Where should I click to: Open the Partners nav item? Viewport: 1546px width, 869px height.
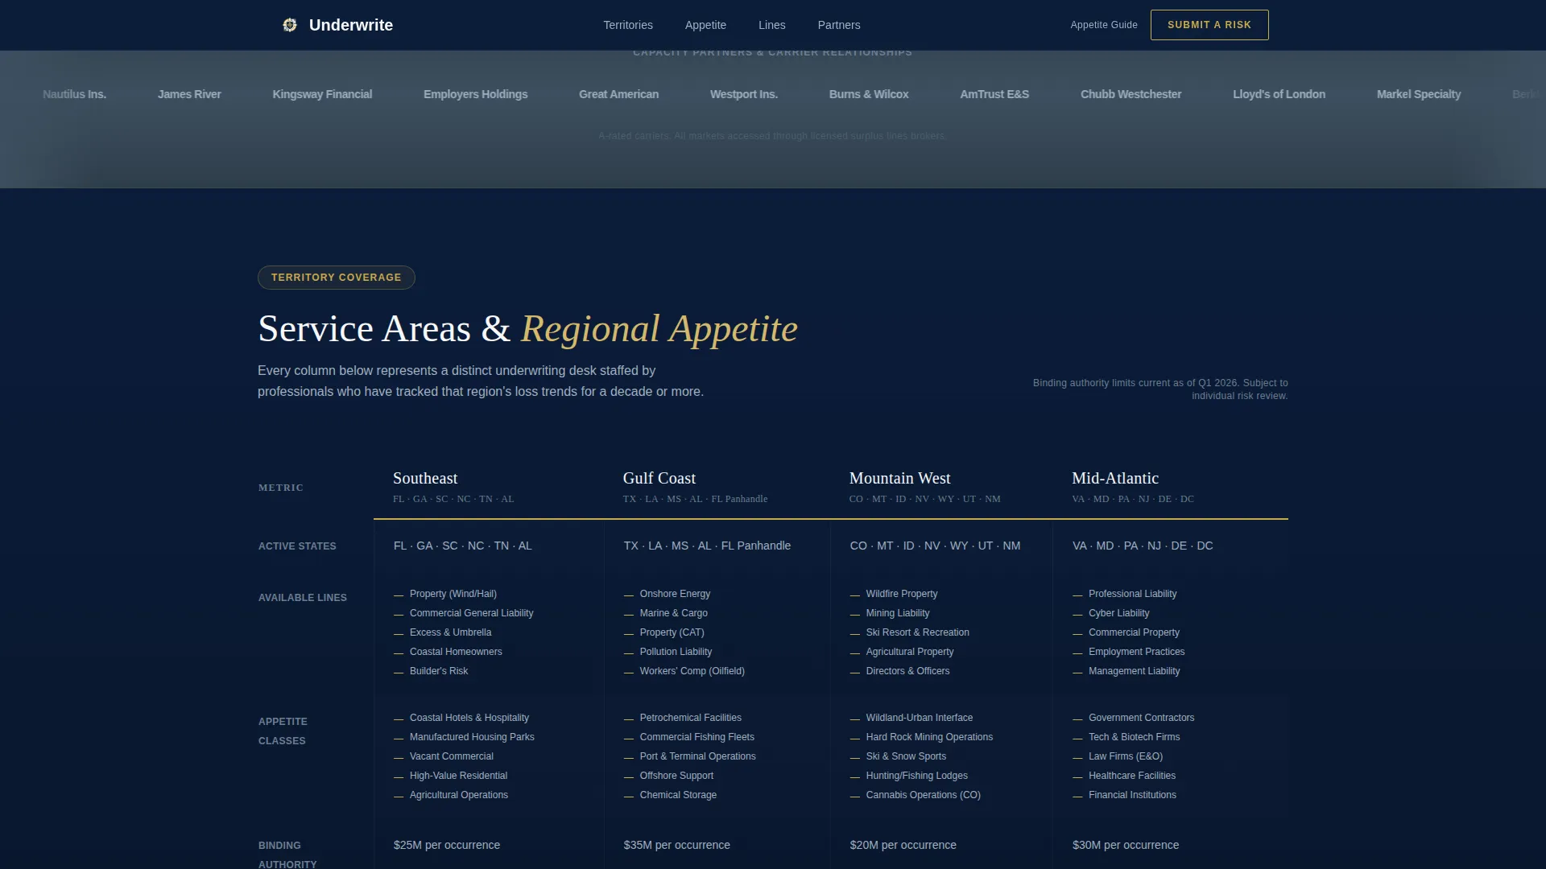click(x=839, y=25)
